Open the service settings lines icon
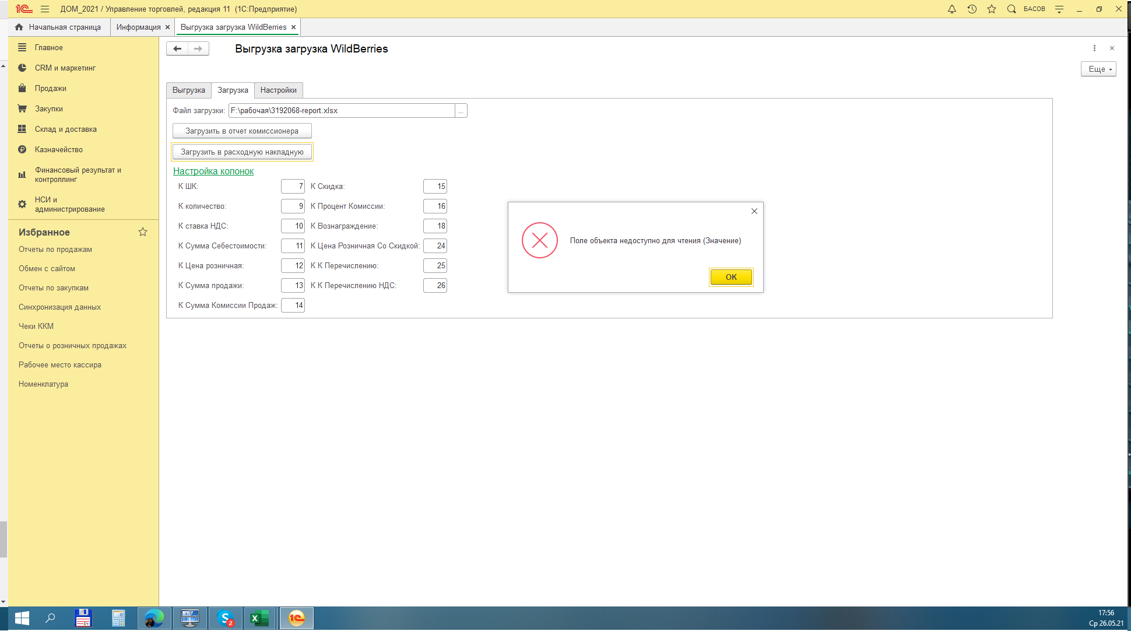The image size is (1131, 631). point(1059,9)
